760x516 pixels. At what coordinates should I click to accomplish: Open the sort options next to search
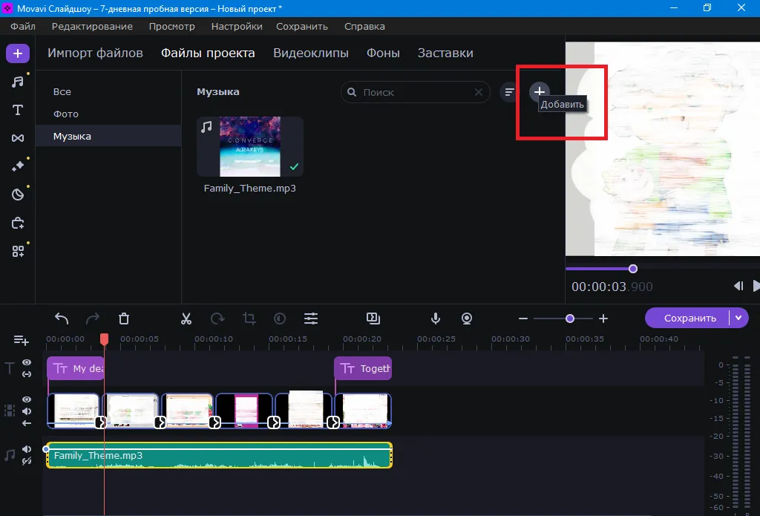(x=509, y=92)
